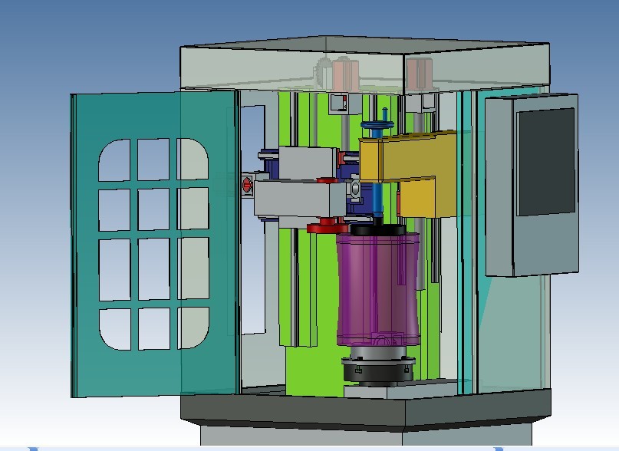Image resolution: width=619 pixels, height=451 pixels.
Task: Select the top-left door window pane
Action: pyautogui.click(x=114, y=160)
